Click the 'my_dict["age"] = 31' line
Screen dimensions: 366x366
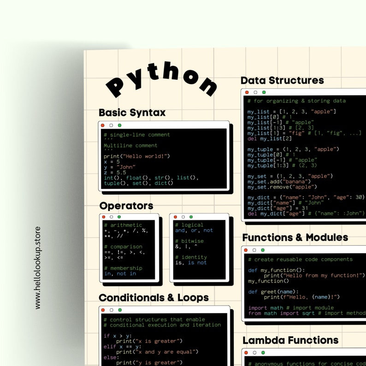278,208
